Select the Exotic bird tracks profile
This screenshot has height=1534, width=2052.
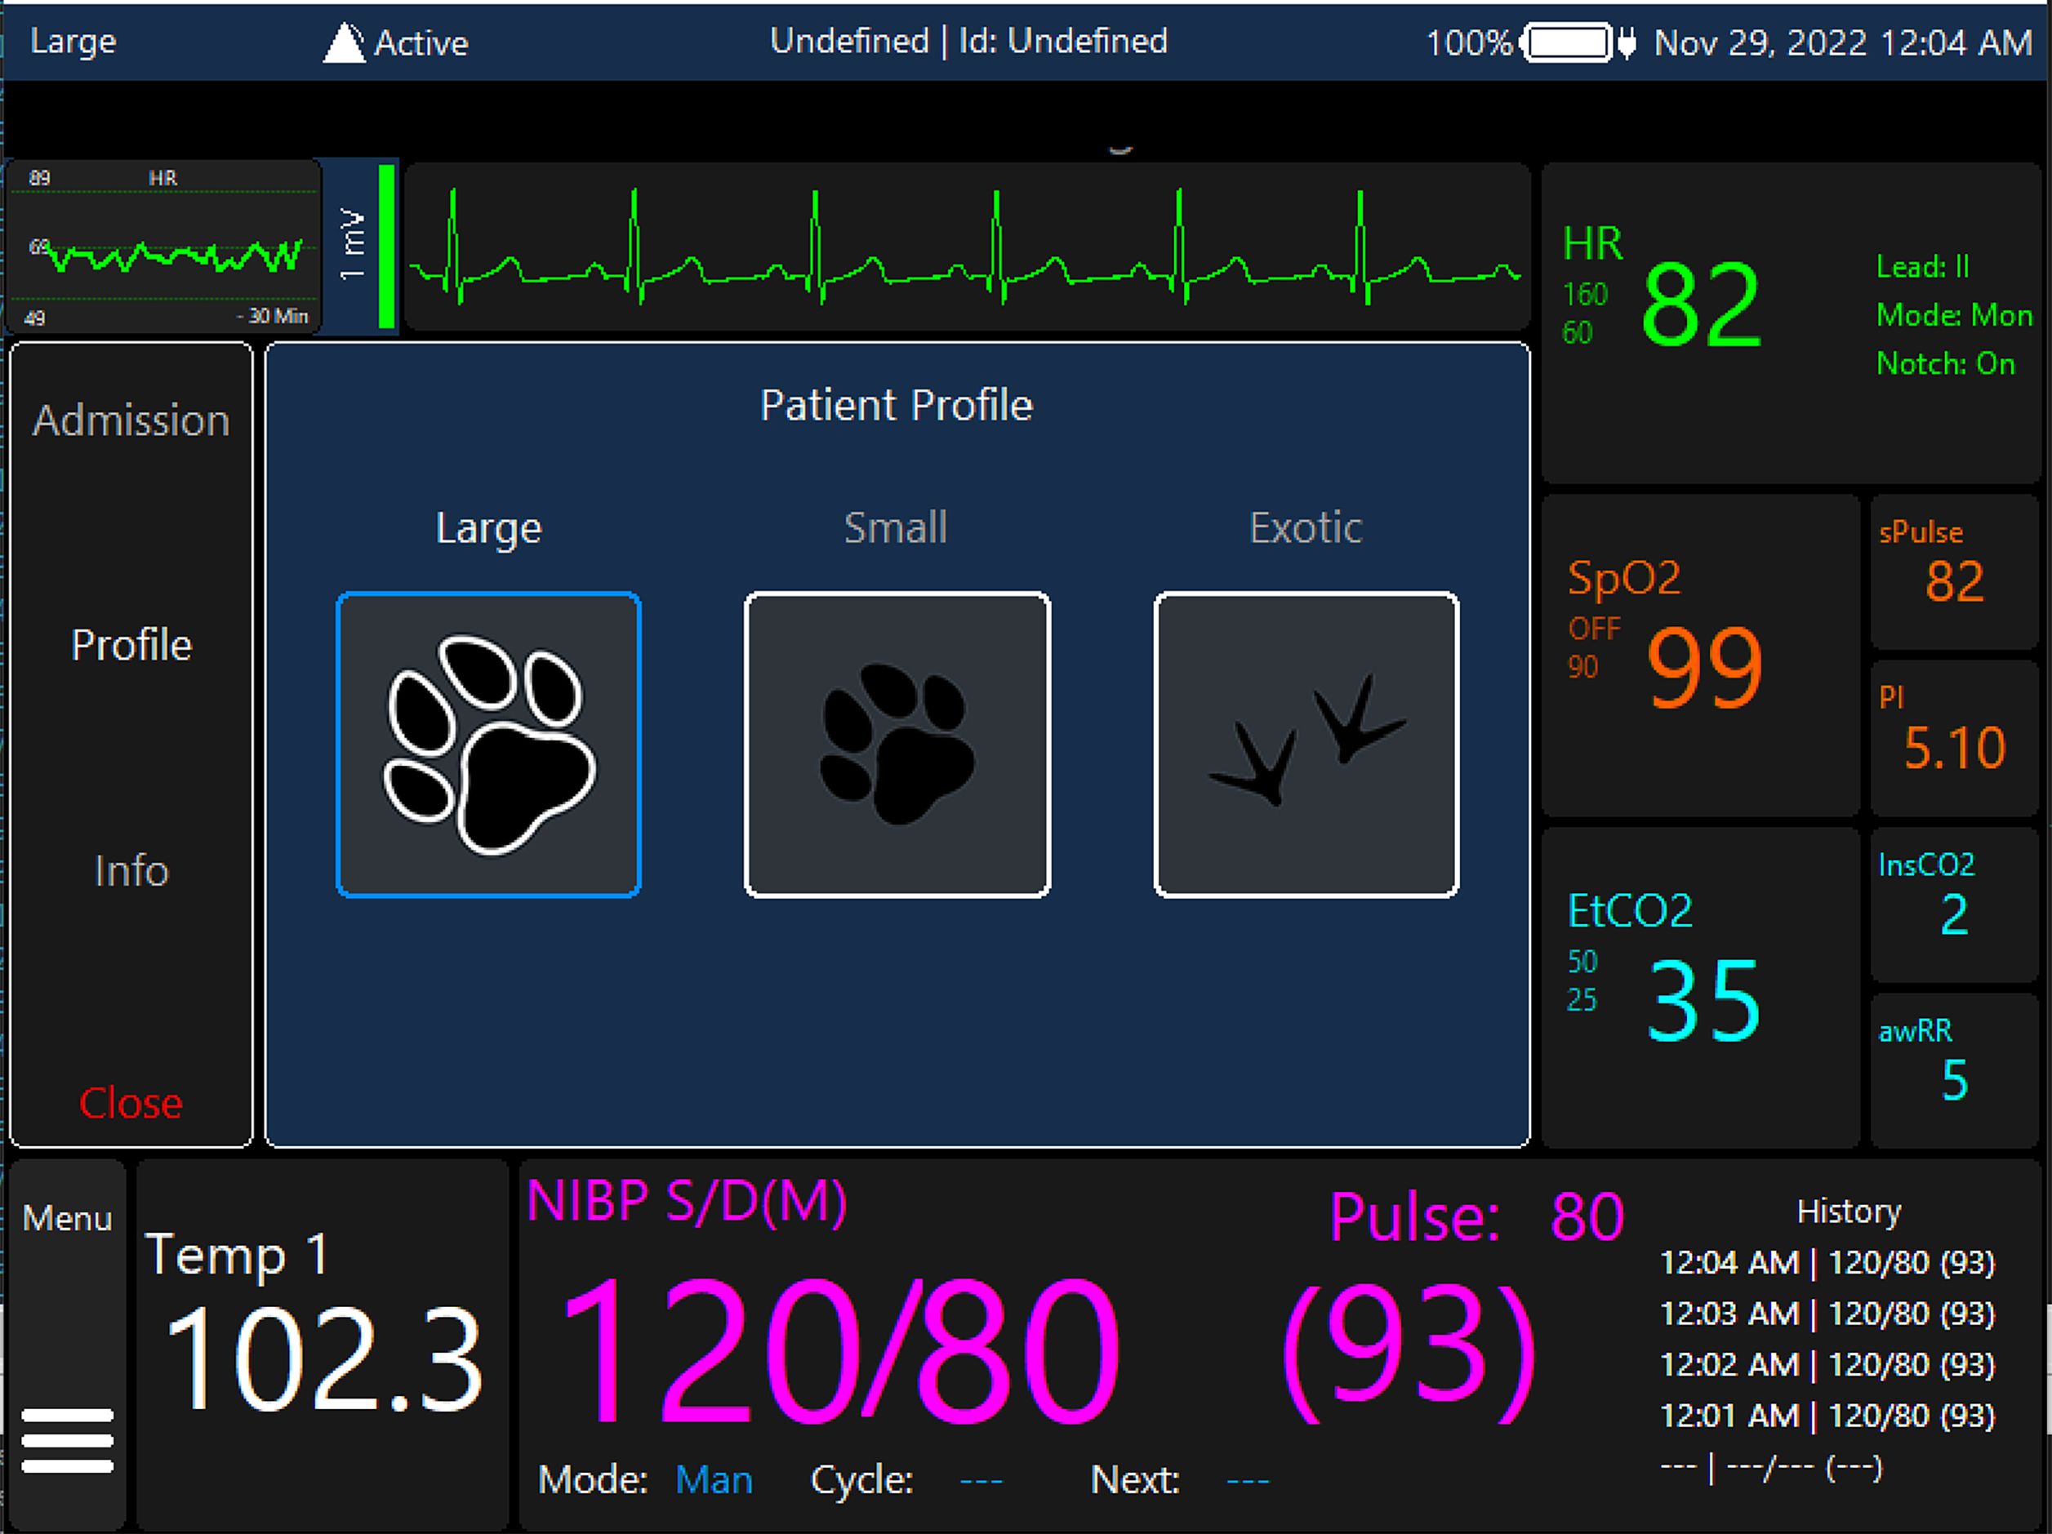click(1306, 744)
